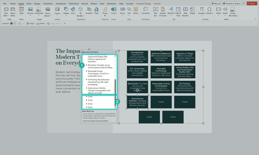Insert an Equation
This screenshot has height=155, width=259.
tap(202, 12)
